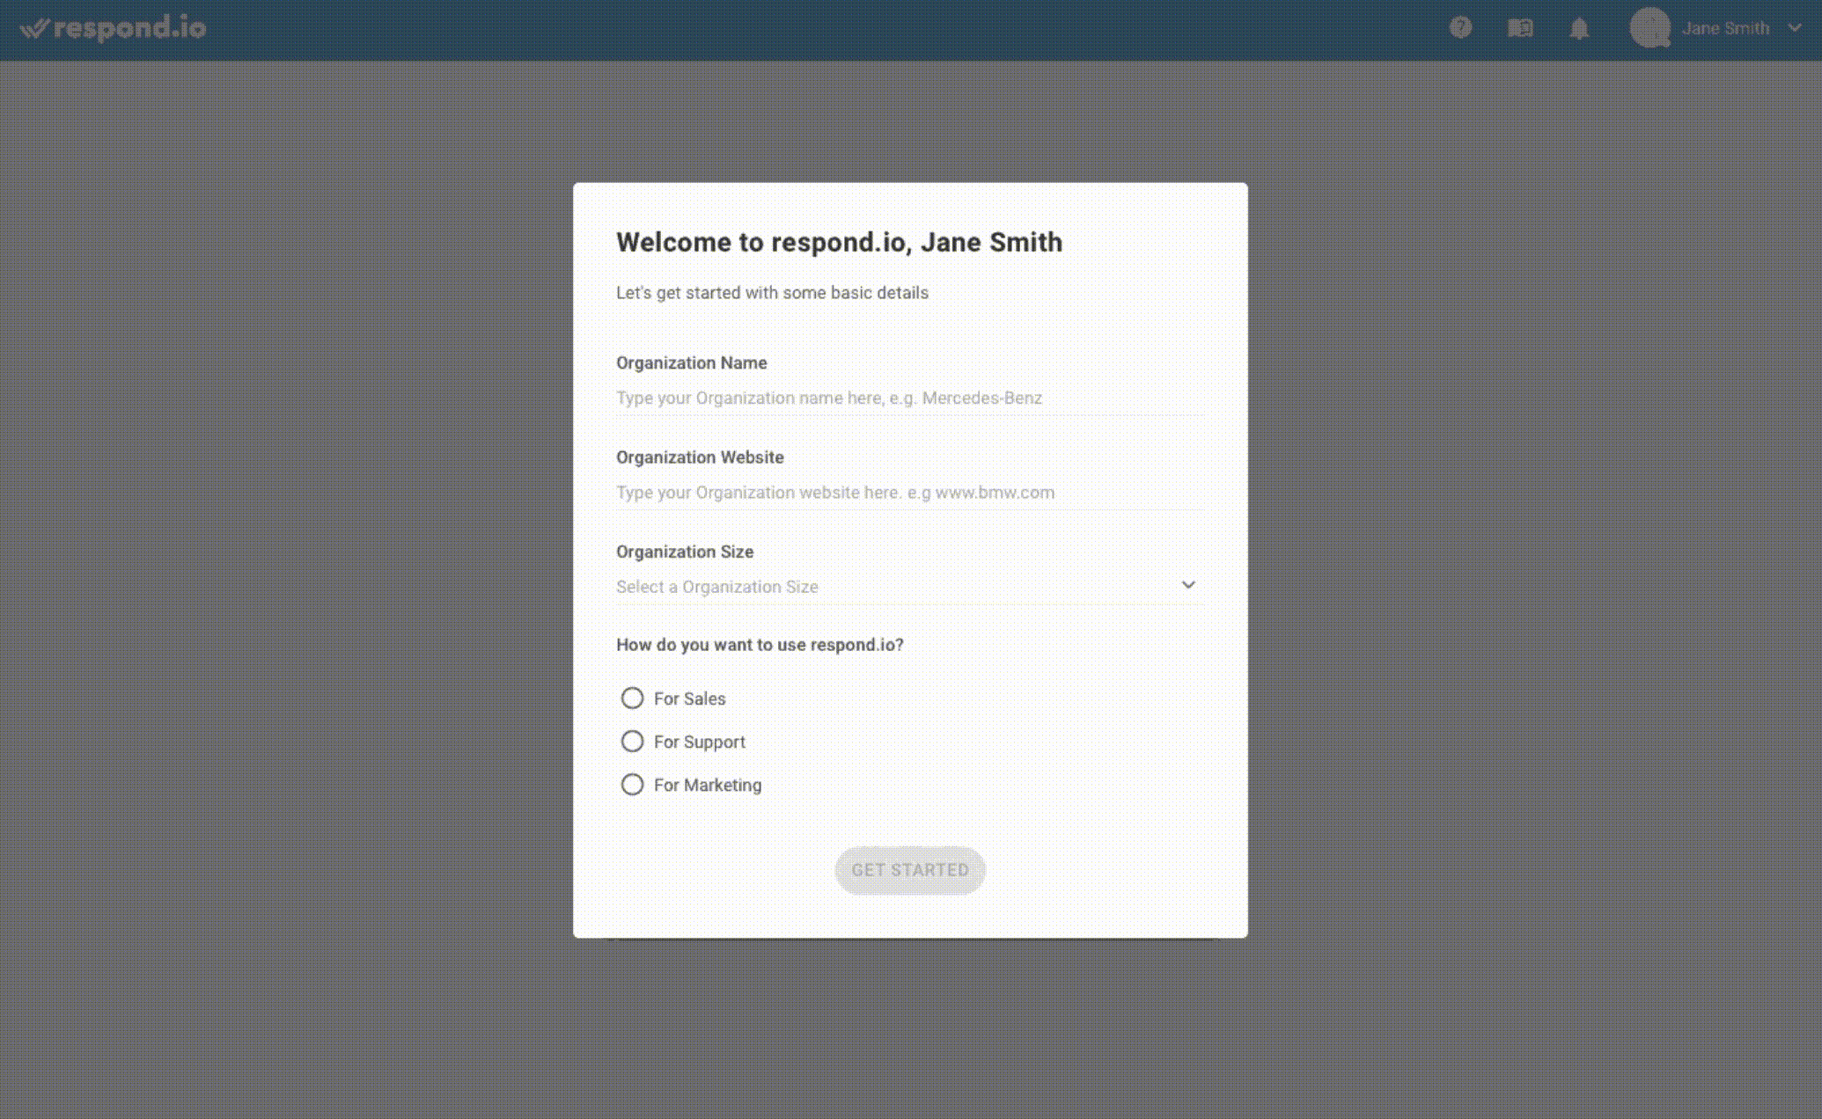Click the GET STARTED button

pos(910,870)
